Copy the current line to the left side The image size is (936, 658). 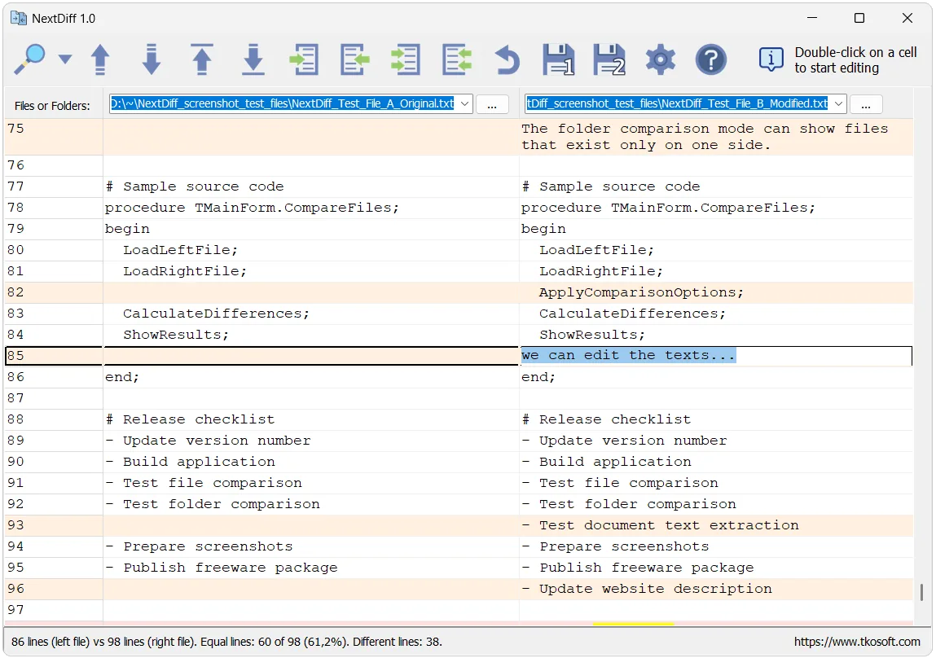(x=354, y=59)
